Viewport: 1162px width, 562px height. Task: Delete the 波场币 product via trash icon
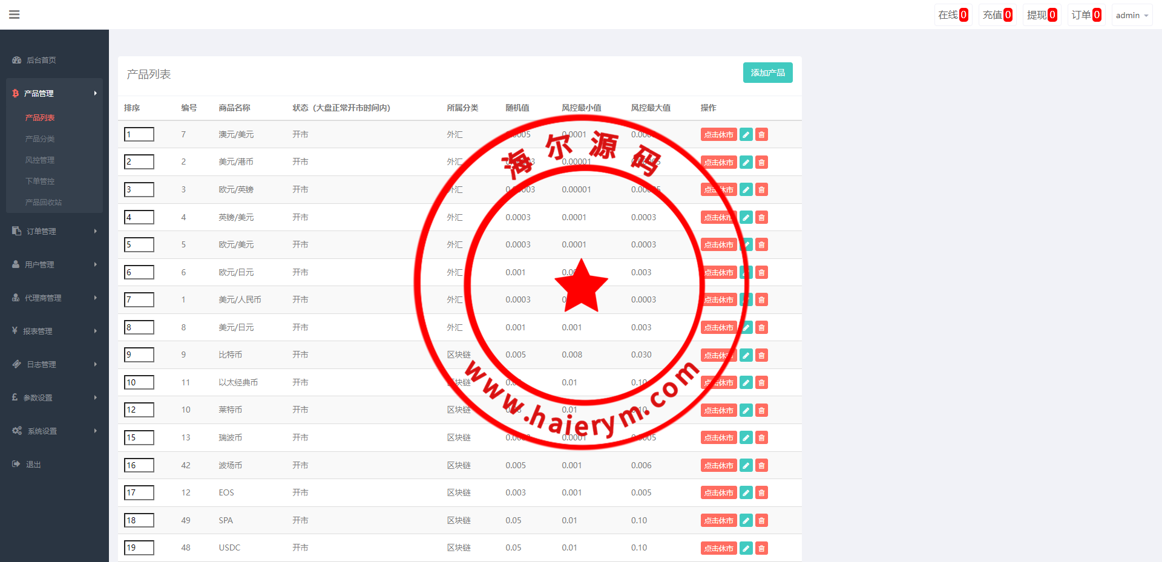point(762,465)
